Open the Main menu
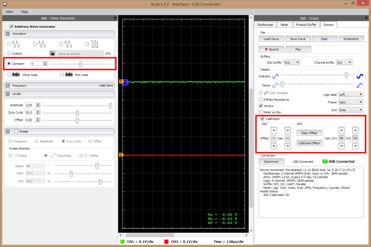Viewport: 371px width, 247px height. (x=10, y=12)
